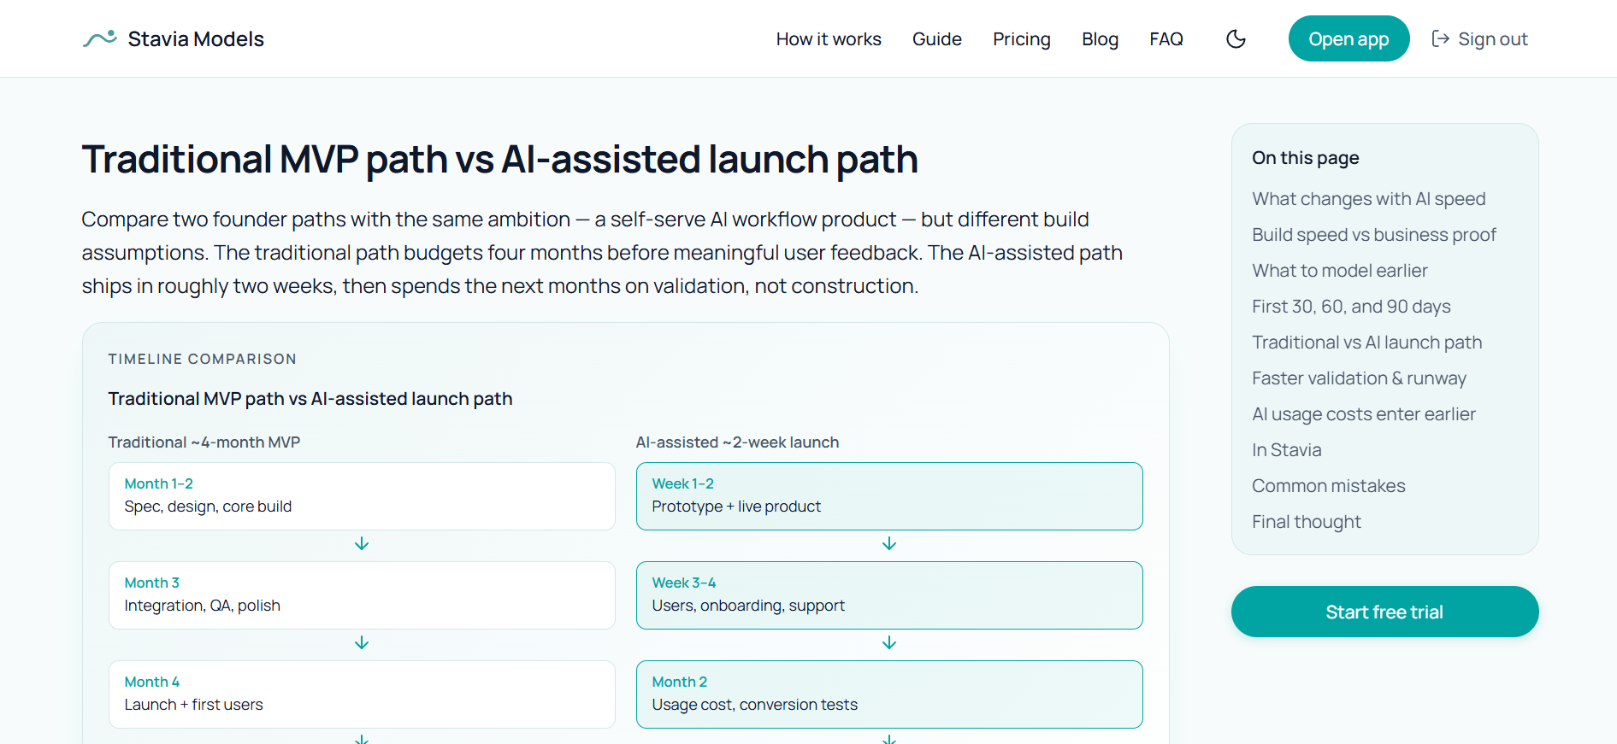Go to the Pricing page
Viewport: 1617px width, 744px height.
pos(1022,39)
